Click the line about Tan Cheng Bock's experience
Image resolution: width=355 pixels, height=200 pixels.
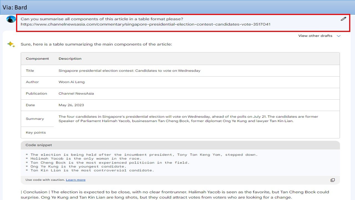[x=107, y=162]
